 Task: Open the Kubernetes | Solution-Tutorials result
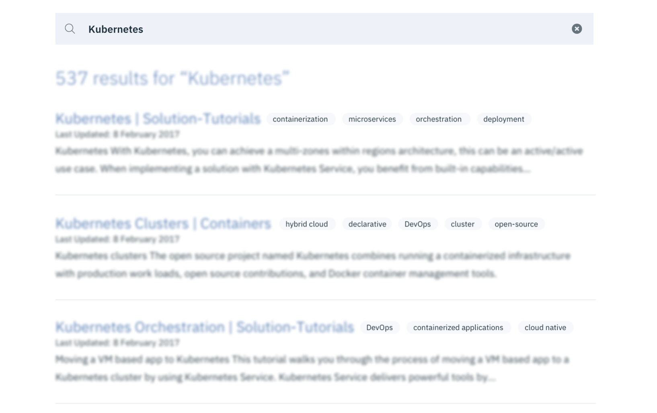coord(158,119)
